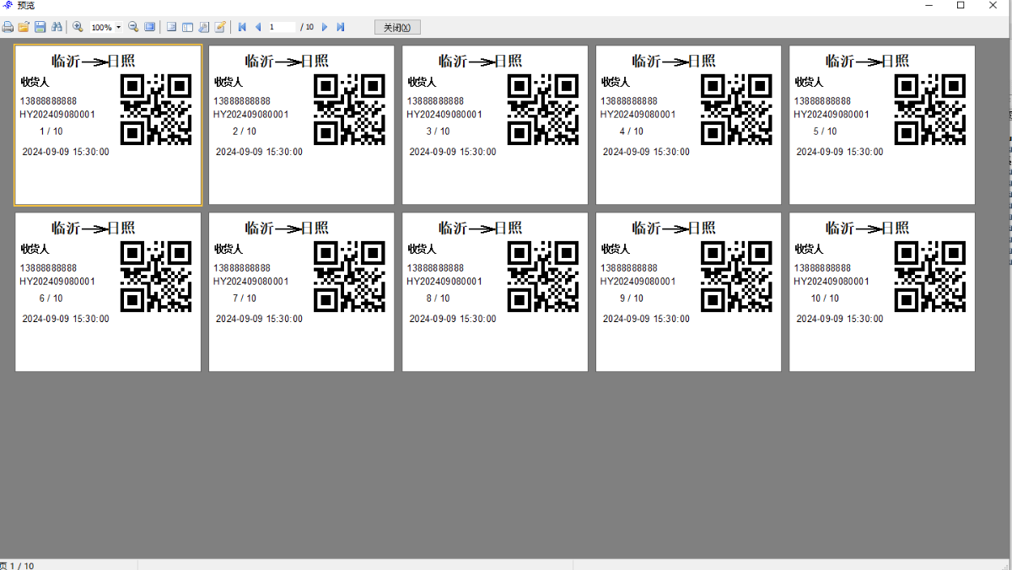Click the page number input field
This screenshot has height=570, width=1012.
pos(282,27)
